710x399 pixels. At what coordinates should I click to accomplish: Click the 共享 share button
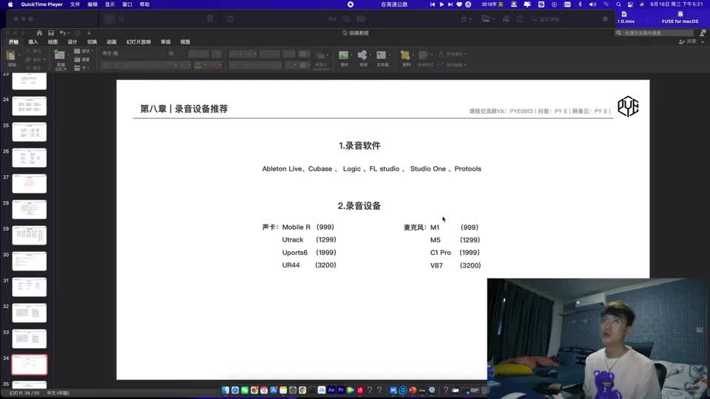[x=688, y=41]
